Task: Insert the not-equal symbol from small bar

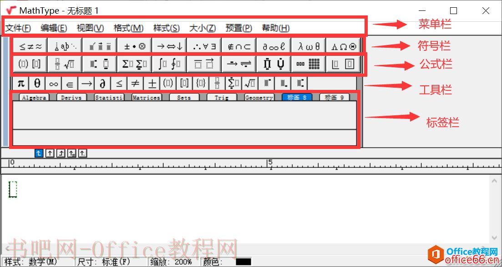Action: [x=136, y=84]
